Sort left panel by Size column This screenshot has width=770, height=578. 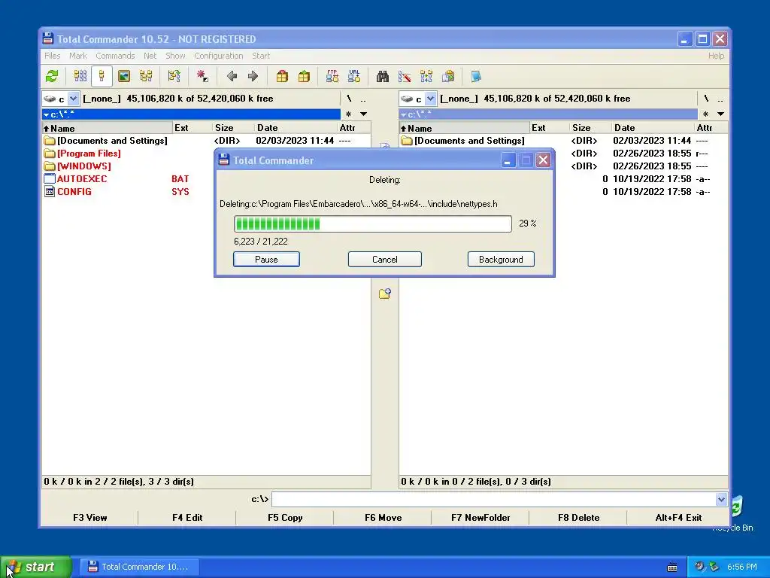click(x=233, y=128)
